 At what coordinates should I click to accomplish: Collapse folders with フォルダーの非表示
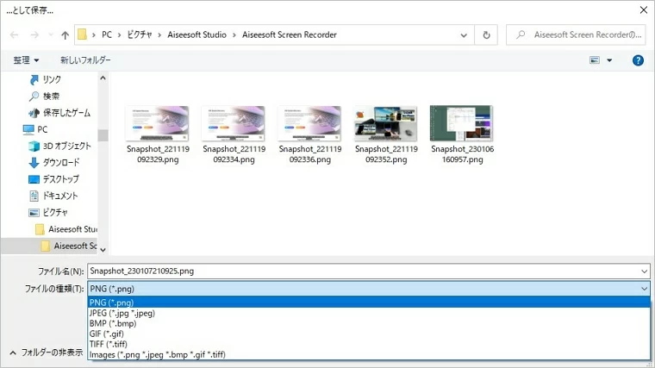(46, 352)
